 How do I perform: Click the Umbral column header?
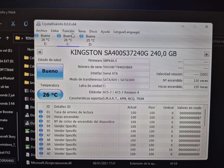point(169,108)
